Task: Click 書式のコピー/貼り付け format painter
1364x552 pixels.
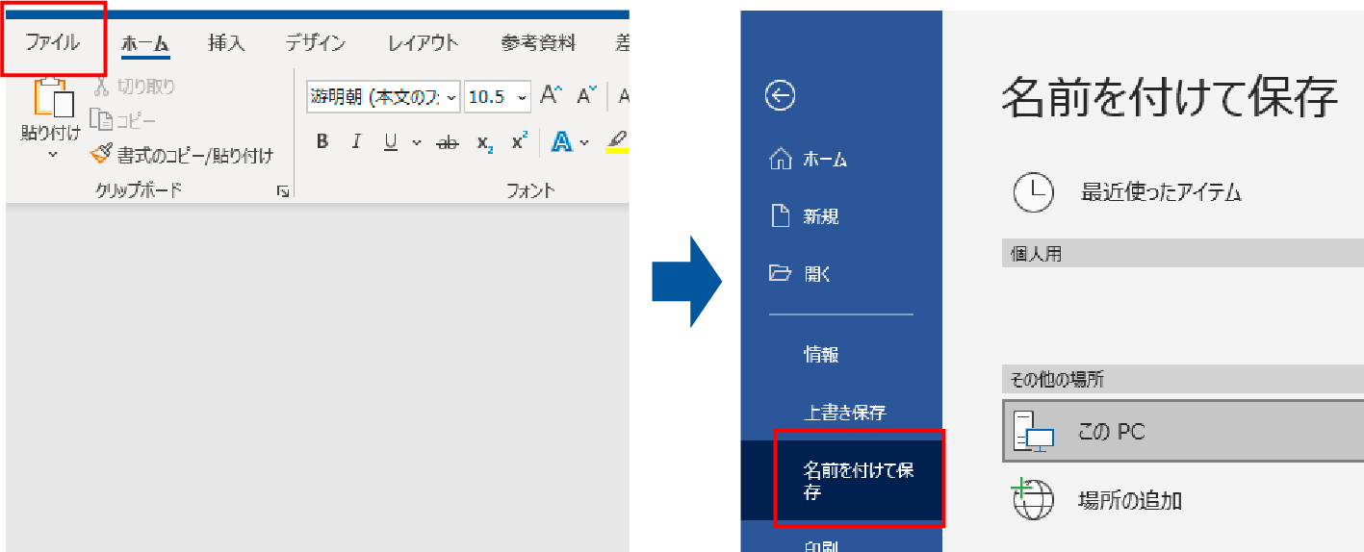Action: click(x=182, y=155)
